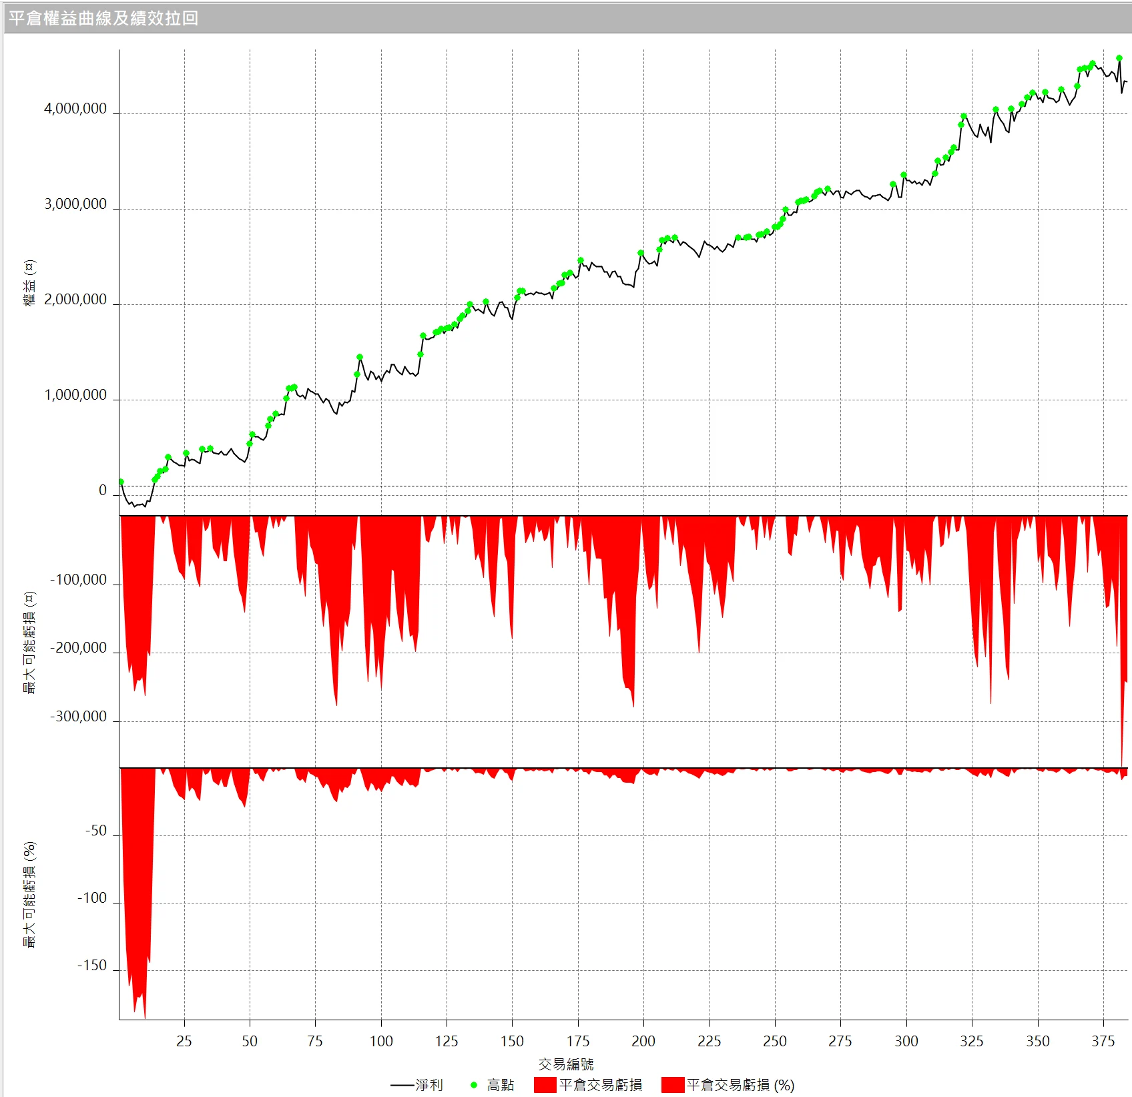Click the -150 percent drawdown axis value
Screen dimensions: 1132x1097
tap(92, 966)
